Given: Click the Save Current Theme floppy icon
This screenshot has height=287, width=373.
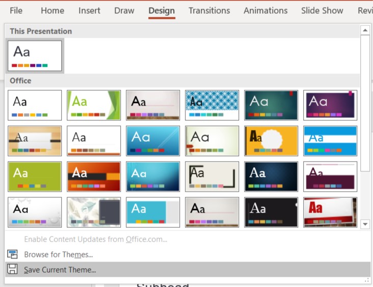Looking at the screenshot, I should tap(12, 269).
